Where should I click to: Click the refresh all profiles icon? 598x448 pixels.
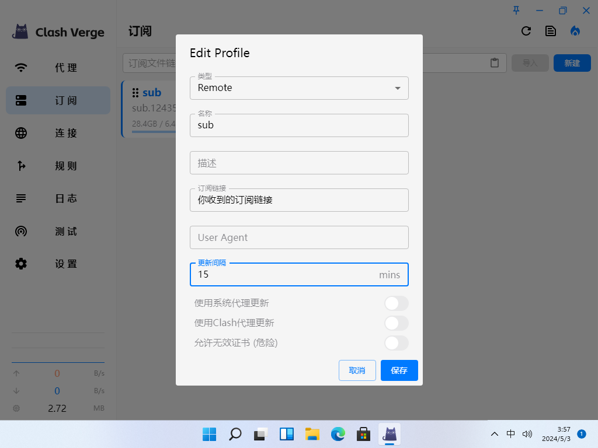pos(526,32)
